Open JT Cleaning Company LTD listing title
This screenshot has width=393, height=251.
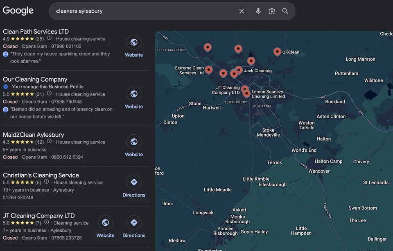coord(38,216)
